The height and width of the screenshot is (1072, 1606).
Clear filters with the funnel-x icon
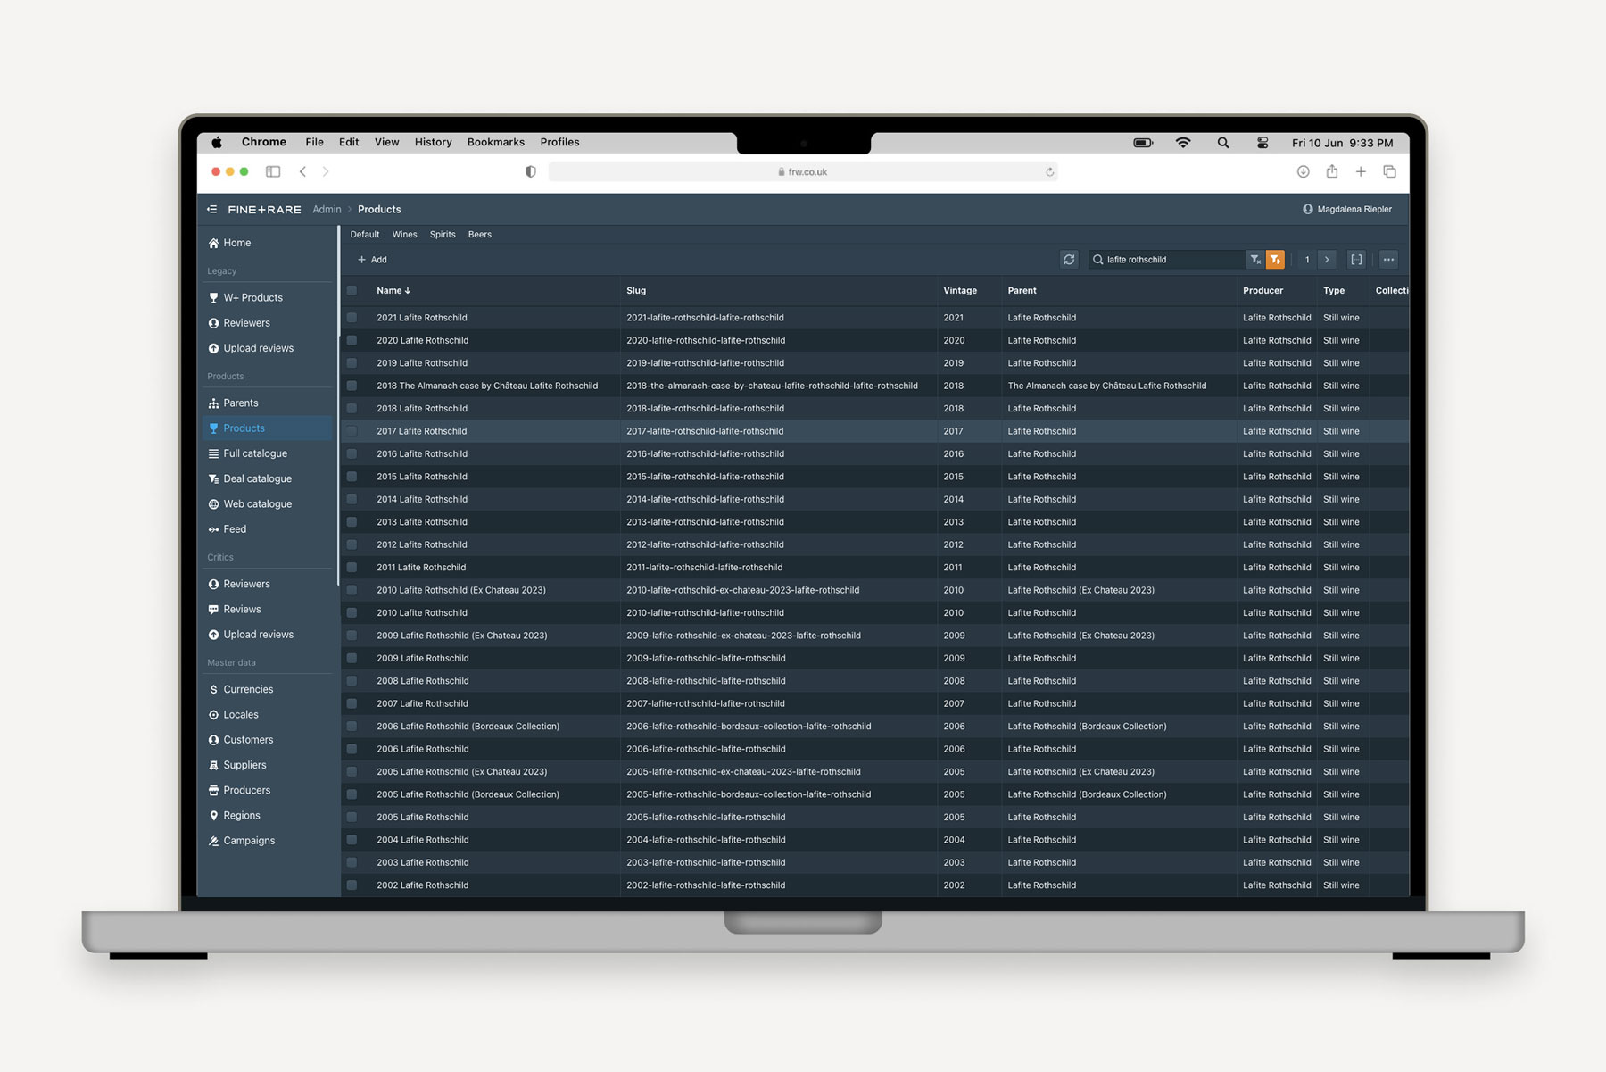coord(1255,260)
